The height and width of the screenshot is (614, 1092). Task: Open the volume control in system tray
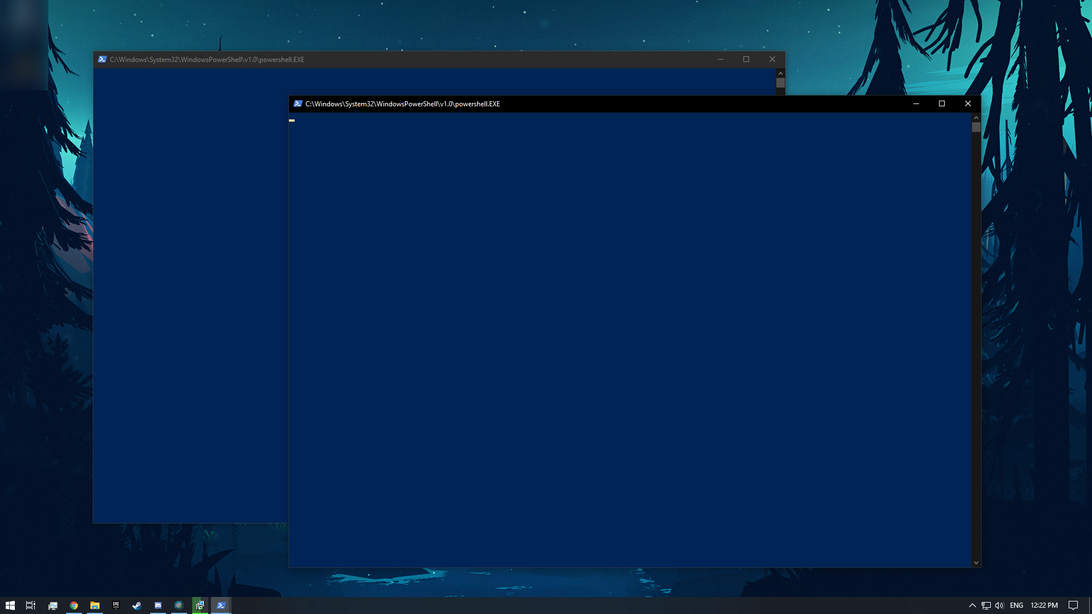(999, 605)
